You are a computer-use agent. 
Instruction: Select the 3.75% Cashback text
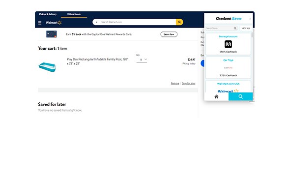pos(228,75)
